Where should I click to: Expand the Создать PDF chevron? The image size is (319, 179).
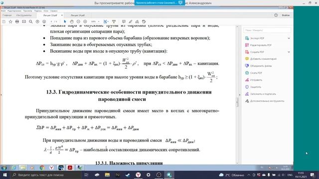pos(289,52)
